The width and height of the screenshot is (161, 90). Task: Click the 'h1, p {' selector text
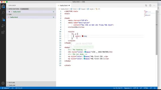pyautogui.click(x=75, y=34)
